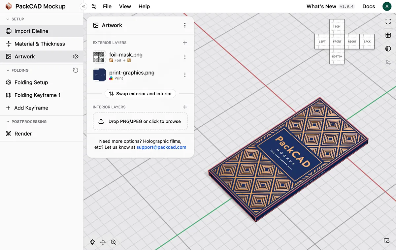Viewport: 396px width, 250px height.
Task: Click Add Keyframe
Action: (x=42, y=108)
